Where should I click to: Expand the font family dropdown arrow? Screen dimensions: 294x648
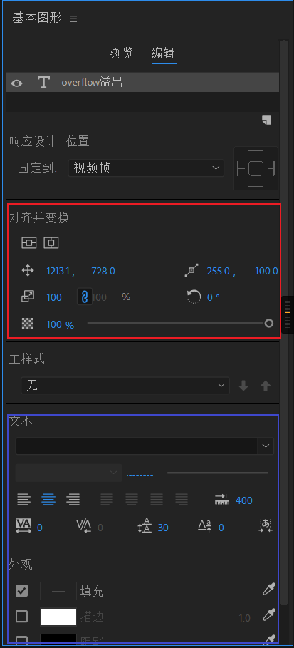(x=266, y=446)
